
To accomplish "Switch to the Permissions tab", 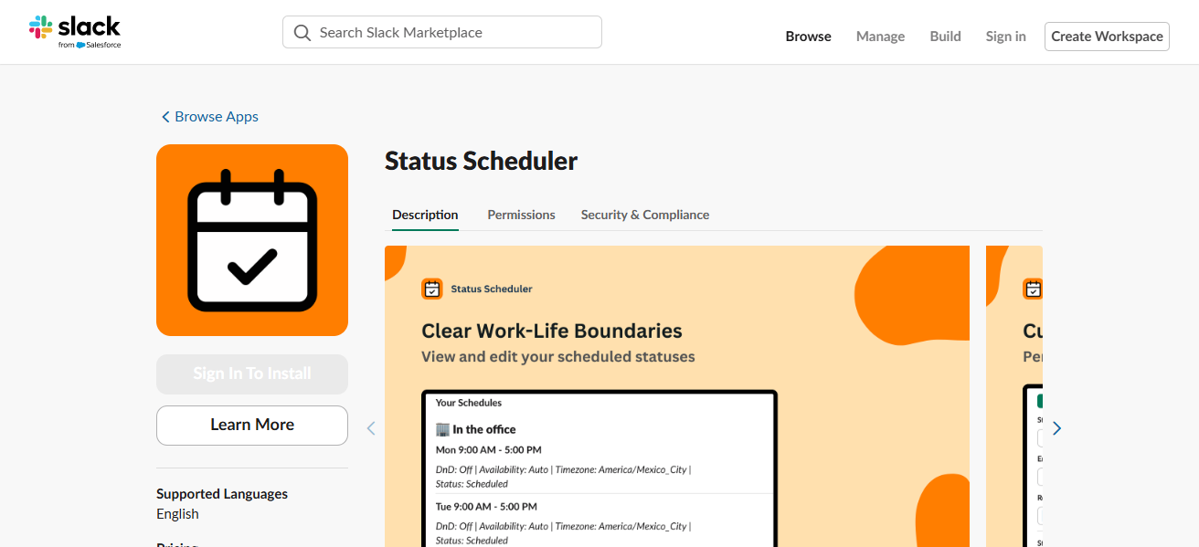I will click(521, 215).
